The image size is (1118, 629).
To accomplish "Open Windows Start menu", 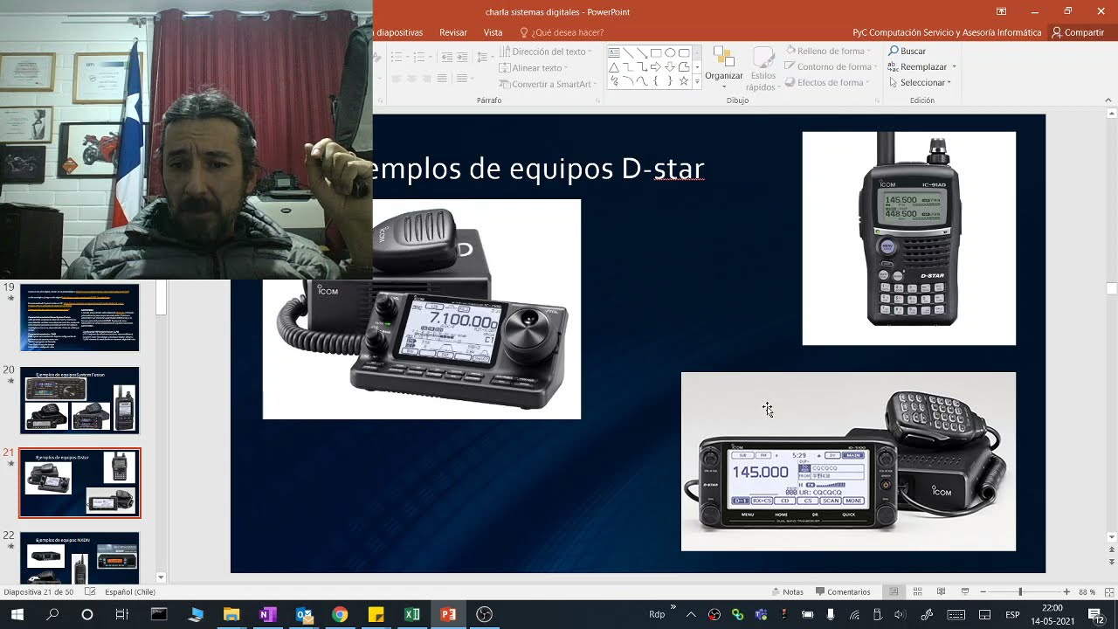I will 17,614.
